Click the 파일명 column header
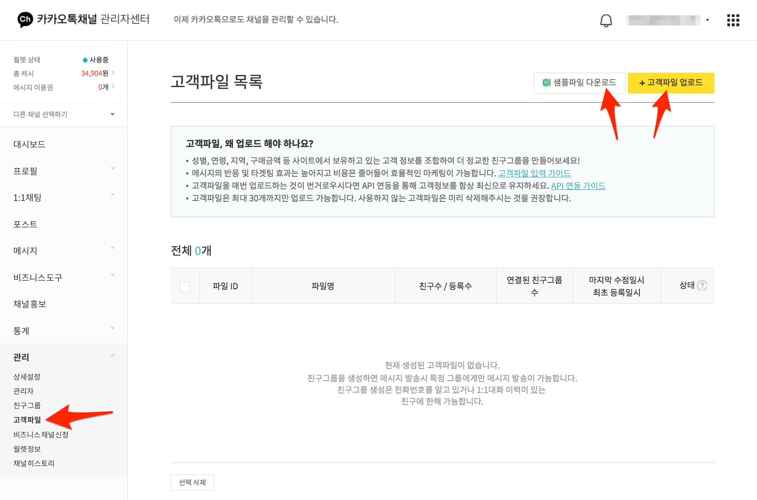 [323, 286]
